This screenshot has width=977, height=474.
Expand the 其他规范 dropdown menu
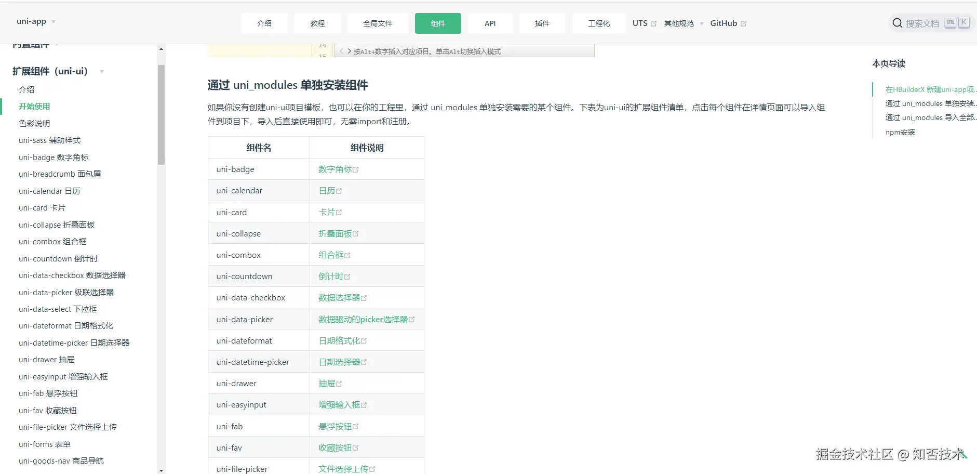[x=684, y=23]
